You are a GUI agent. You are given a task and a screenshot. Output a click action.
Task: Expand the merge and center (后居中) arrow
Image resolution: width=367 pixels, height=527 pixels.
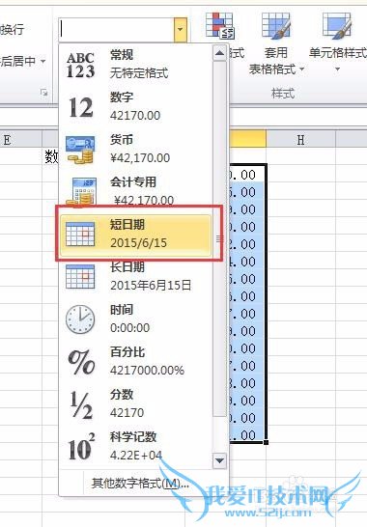[x=42, y=61]
